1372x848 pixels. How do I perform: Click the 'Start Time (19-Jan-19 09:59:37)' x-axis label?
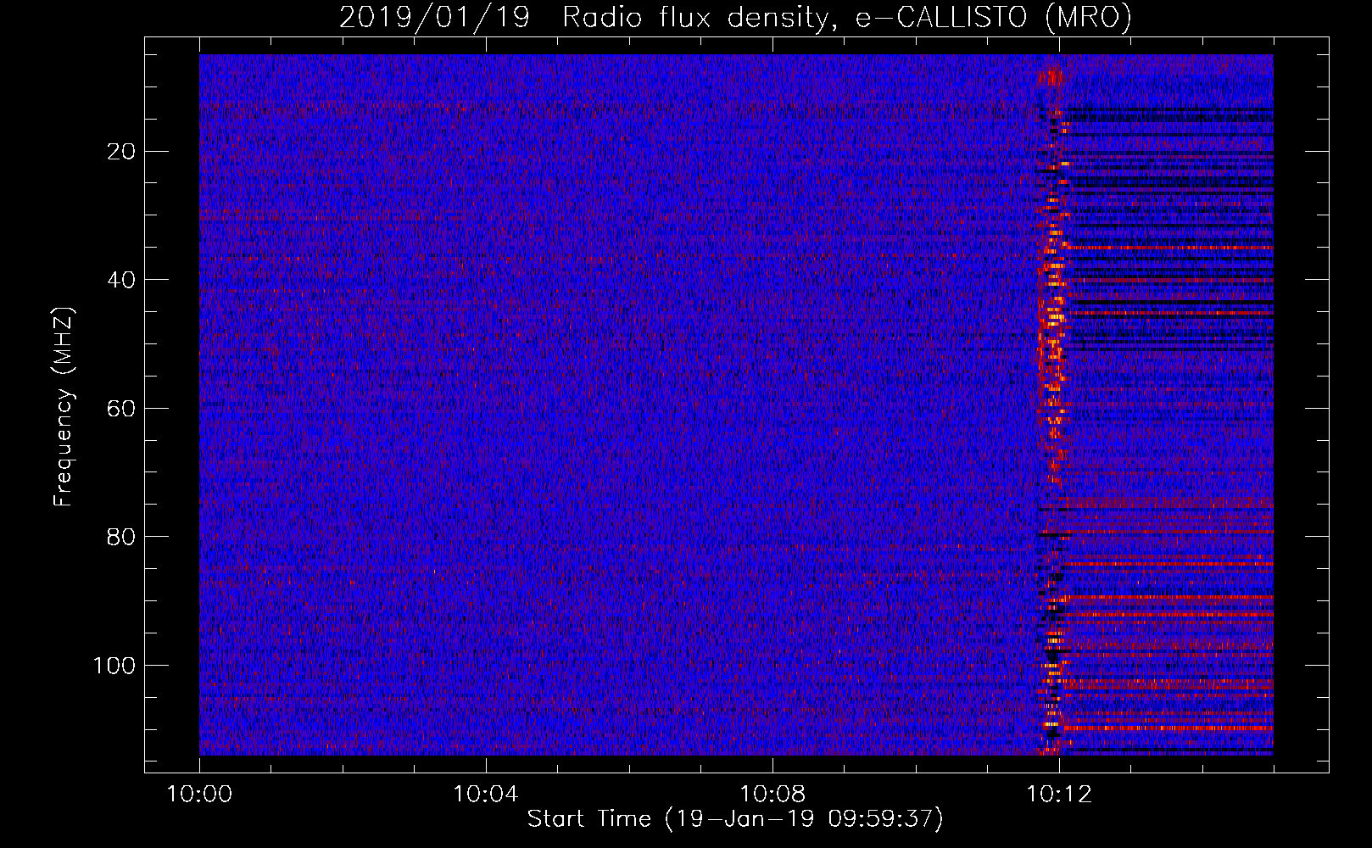point(735,819)
